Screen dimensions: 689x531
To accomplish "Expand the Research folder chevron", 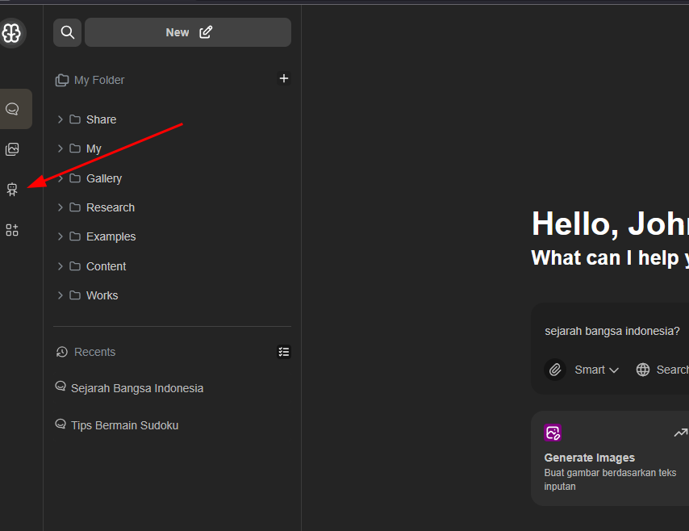I will [60, 207].
